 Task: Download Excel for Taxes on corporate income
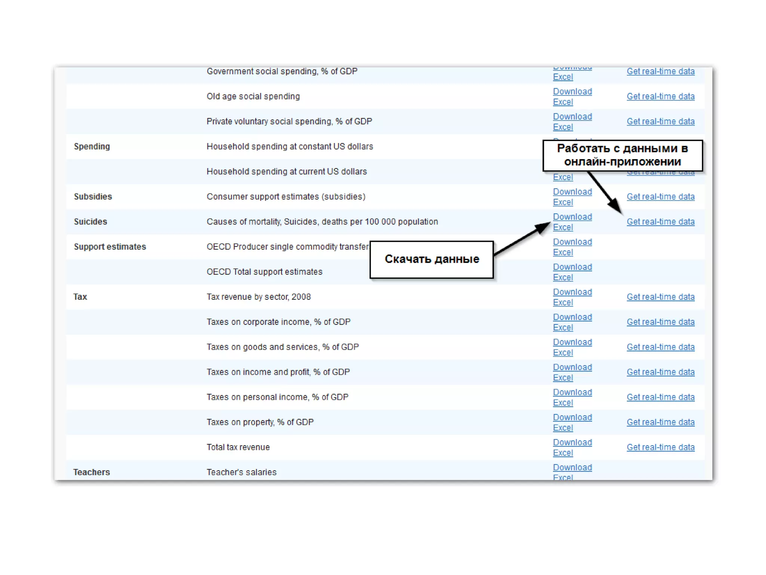coord(572,317)
